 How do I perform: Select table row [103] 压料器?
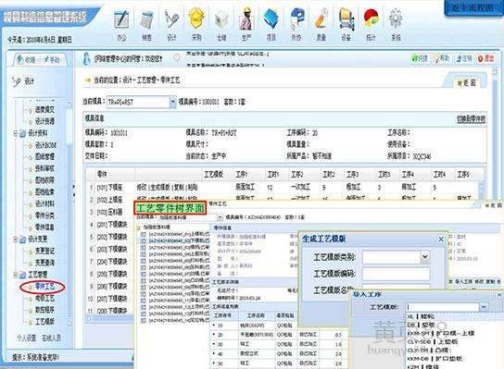coord(110,212)
